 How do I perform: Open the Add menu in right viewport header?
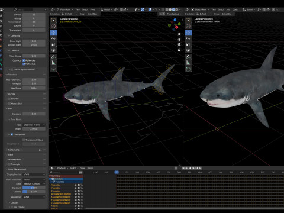228,9
